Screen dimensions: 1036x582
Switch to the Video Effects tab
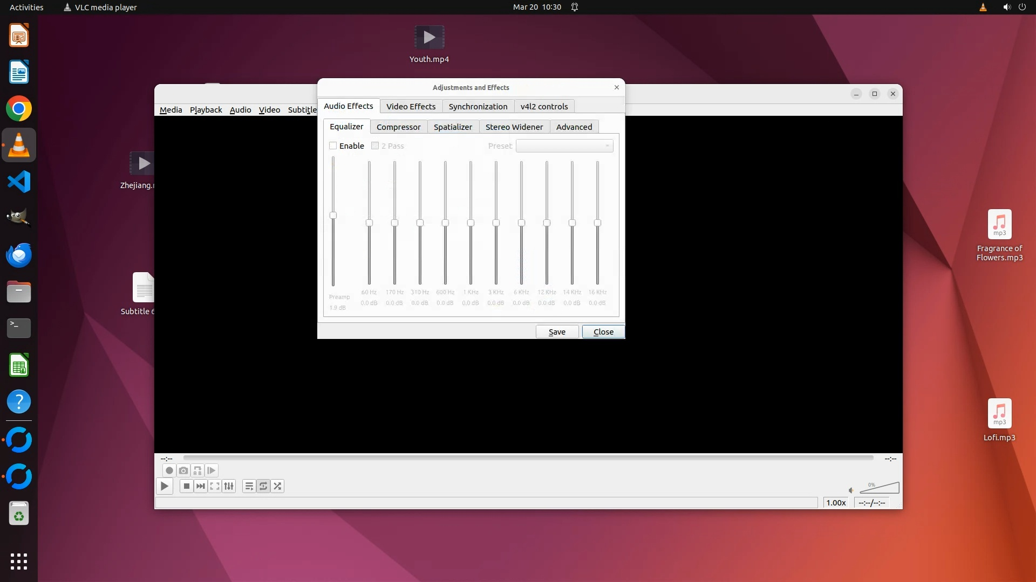click(411, 106)
